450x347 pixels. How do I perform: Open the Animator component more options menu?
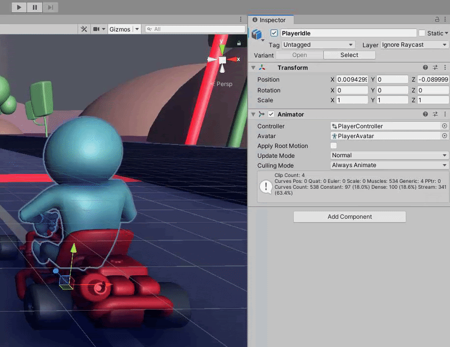click(445, 114)
